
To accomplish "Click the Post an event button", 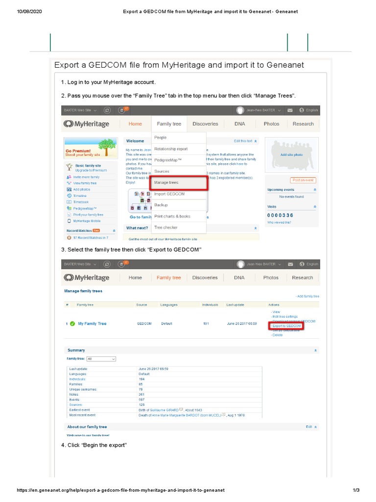I will click(303, 180).
